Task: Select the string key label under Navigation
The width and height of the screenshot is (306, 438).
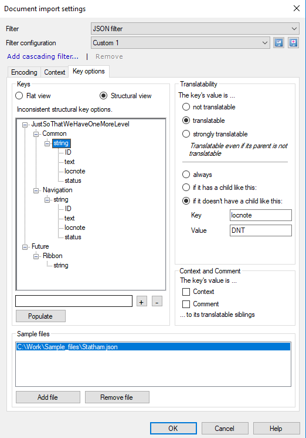Action: pos(61,199)
